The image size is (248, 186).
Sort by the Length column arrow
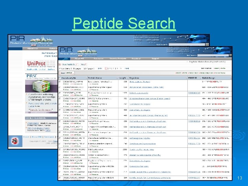coord(127,78)
